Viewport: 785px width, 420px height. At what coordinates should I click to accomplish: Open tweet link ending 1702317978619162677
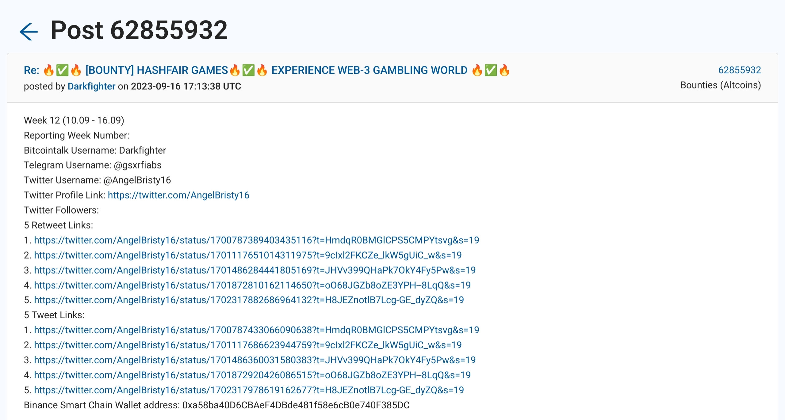[x=249, y=390]
